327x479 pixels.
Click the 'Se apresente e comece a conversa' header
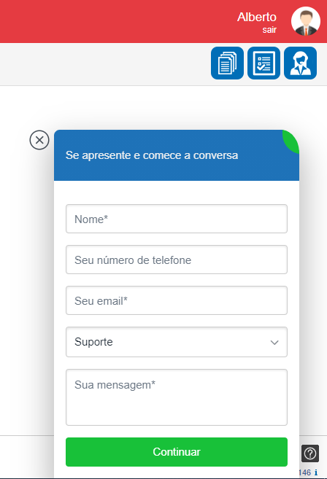tap(152, 155)
